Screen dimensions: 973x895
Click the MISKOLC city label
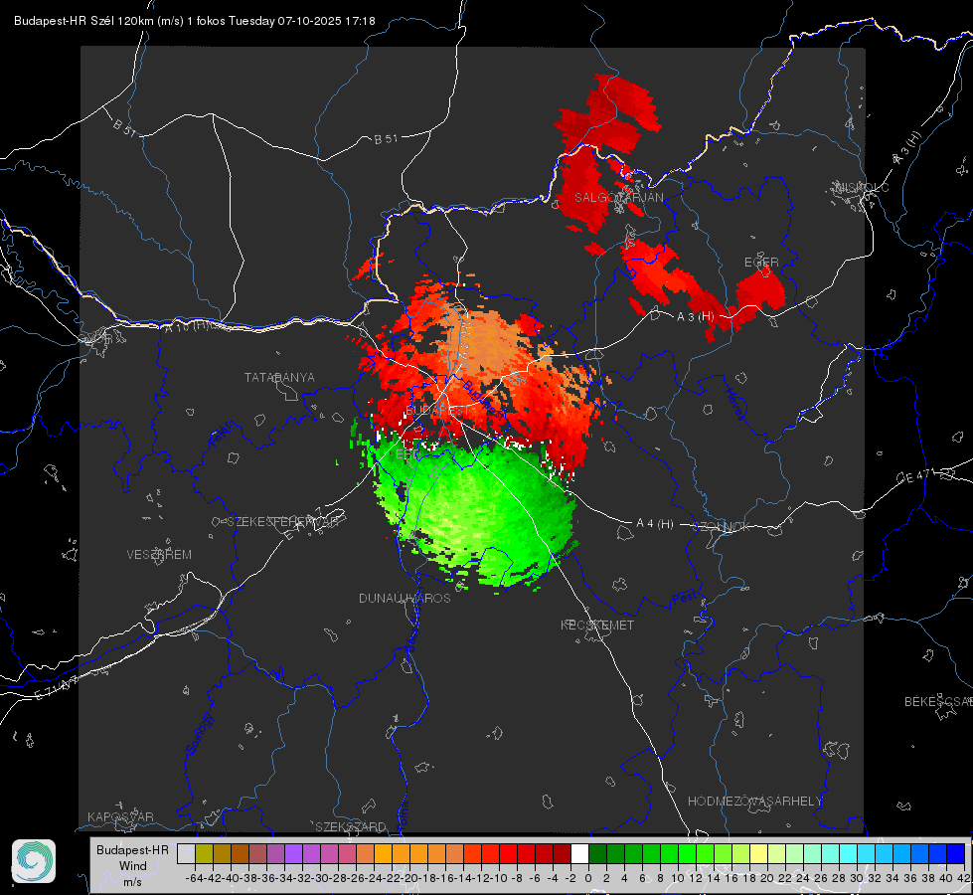(862, 187)
